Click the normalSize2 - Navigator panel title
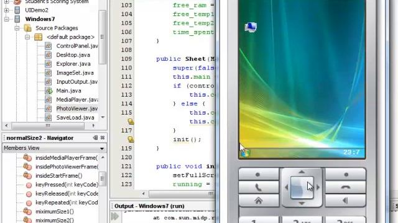Screen dimensions: 398x223 [x=40, y=138]
